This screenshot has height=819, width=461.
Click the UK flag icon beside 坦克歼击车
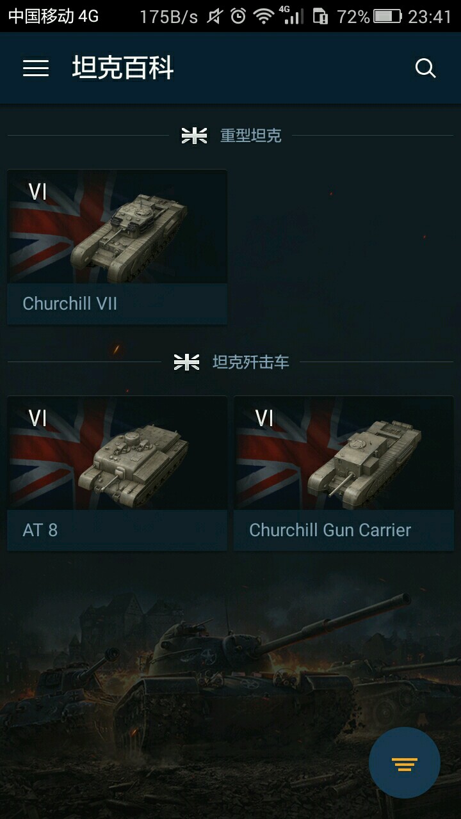[186, 362]
